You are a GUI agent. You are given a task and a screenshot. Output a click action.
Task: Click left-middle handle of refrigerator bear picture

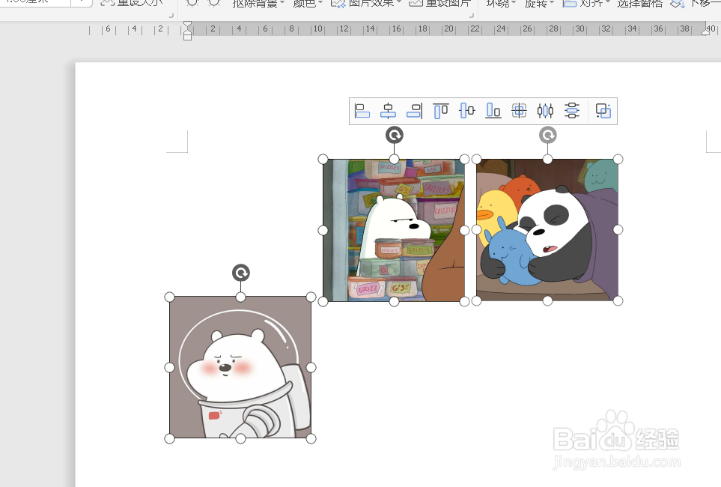pos(323,230)
